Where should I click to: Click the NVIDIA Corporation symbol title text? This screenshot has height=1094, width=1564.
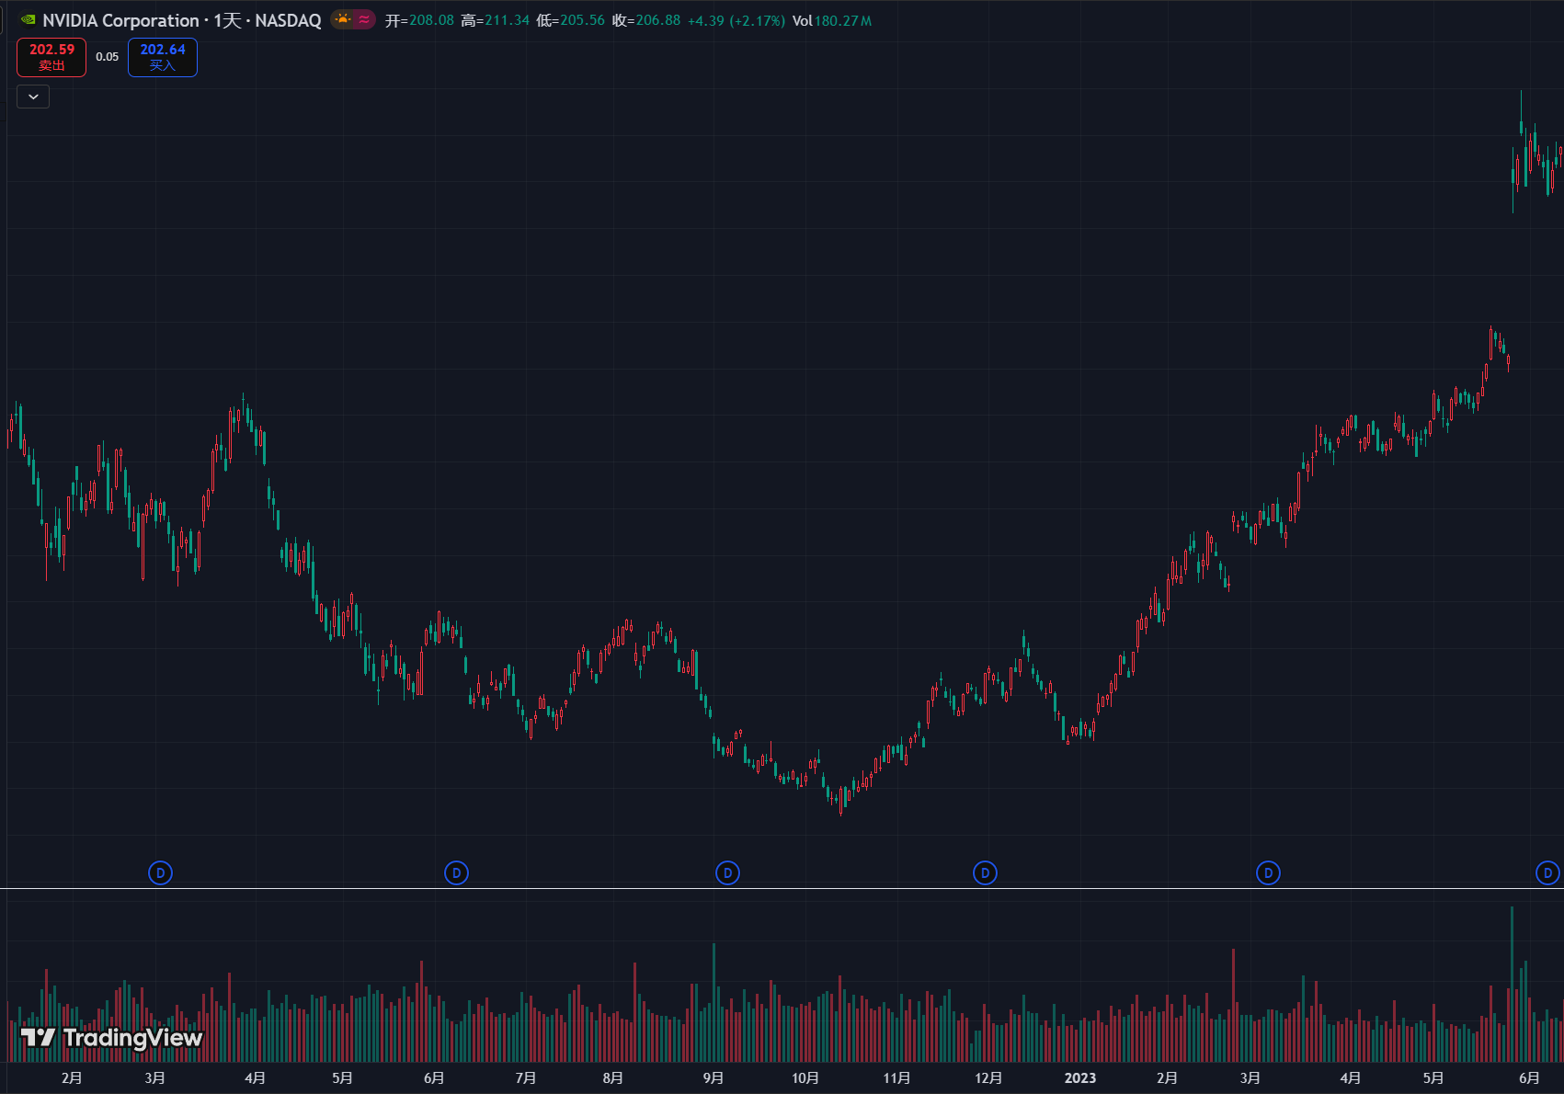[120, 20]
